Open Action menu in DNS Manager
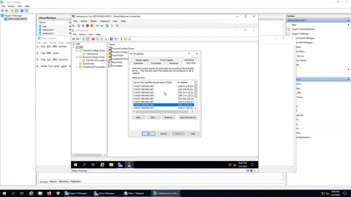Viewport: 351px width, 197px height. pyautogui.click(x=82, y=34)
